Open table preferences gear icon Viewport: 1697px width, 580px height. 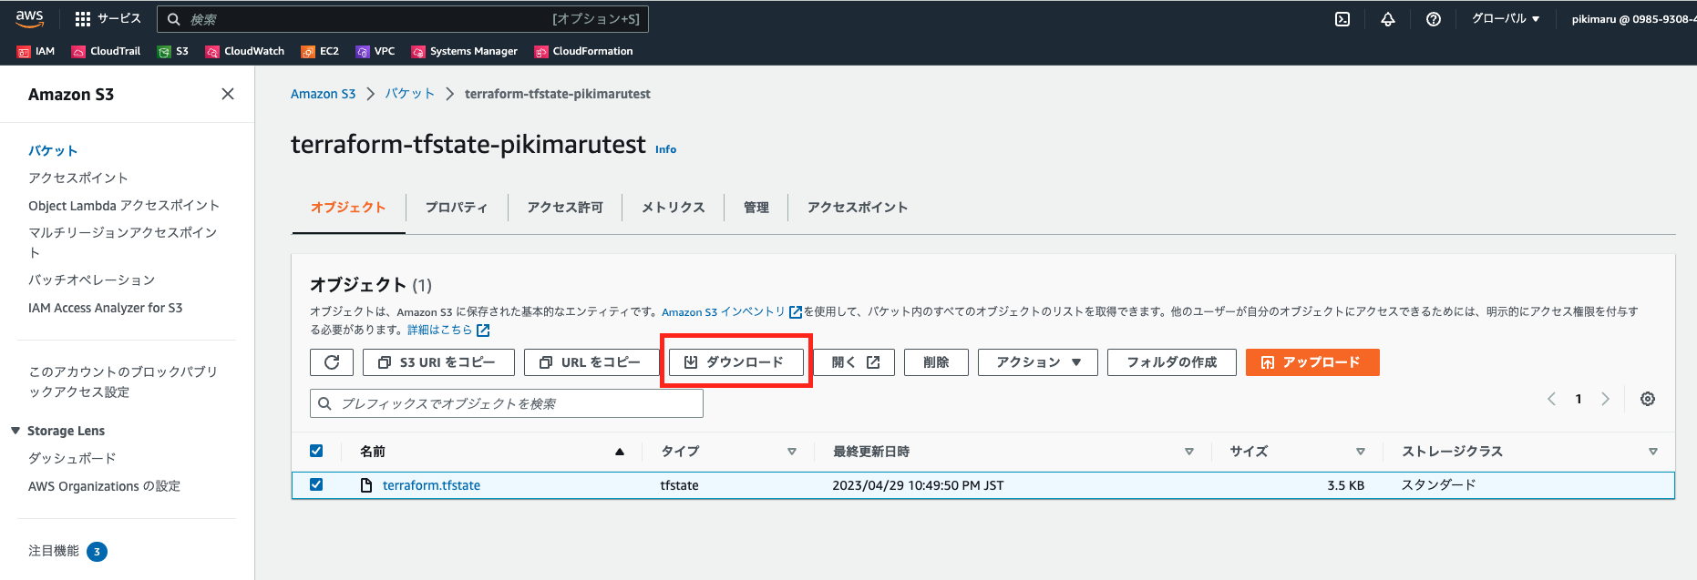click(1648, 399)
